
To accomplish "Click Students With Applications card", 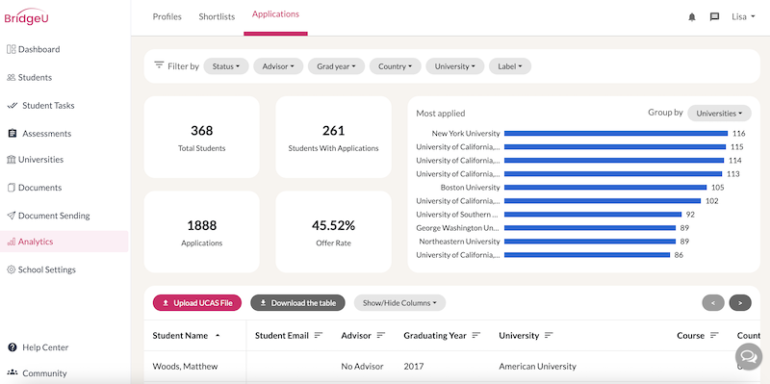I will 333,137.
